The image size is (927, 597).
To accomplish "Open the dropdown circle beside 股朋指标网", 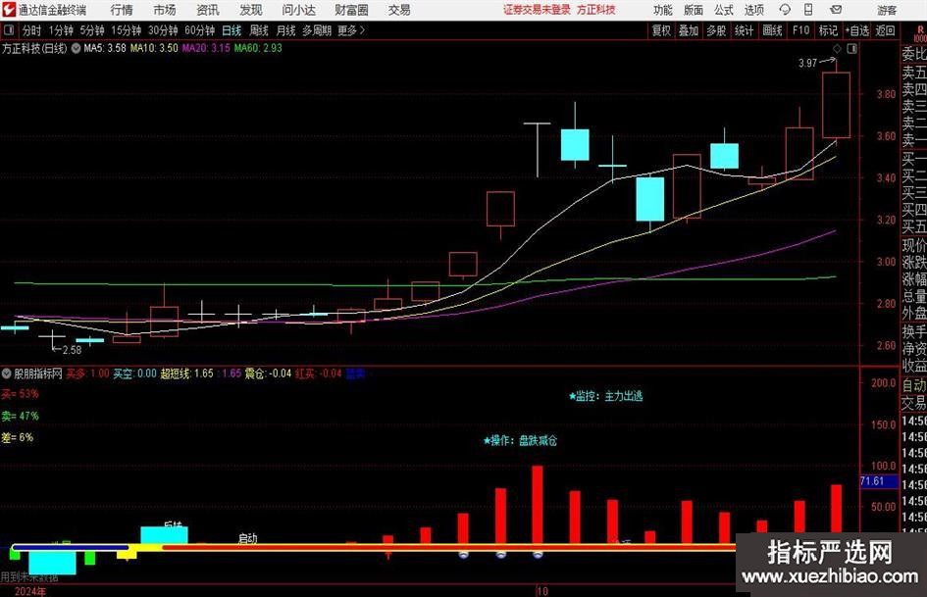I will (x=7, y=373).
